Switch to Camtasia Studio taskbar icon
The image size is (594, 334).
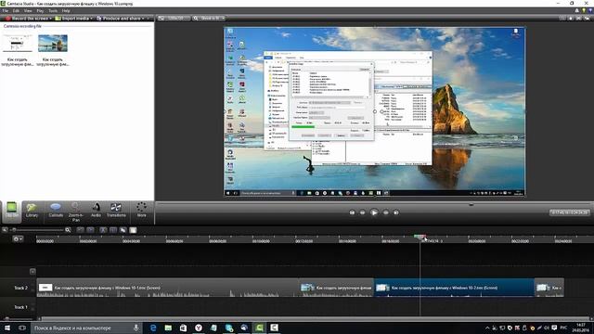point(259,328)
